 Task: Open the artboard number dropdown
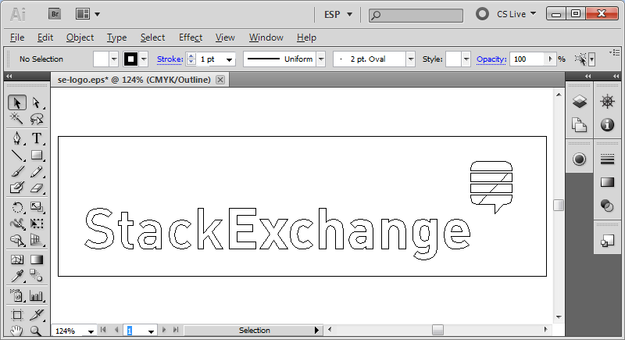pyautogui.click(x=151, y=331)
